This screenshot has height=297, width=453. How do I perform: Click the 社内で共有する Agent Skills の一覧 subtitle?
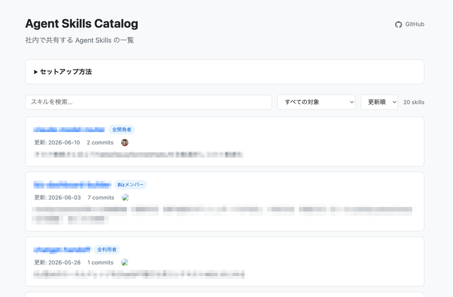click(x=79, y=40)
